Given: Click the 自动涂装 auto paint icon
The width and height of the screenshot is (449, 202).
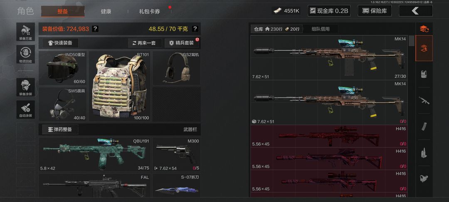Looking at the screenshot, I should pos(25,110).
